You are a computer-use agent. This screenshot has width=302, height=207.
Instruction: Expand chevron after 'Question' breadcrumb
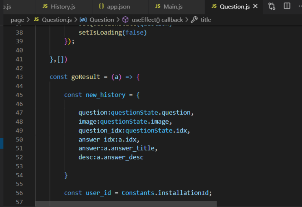118,20
